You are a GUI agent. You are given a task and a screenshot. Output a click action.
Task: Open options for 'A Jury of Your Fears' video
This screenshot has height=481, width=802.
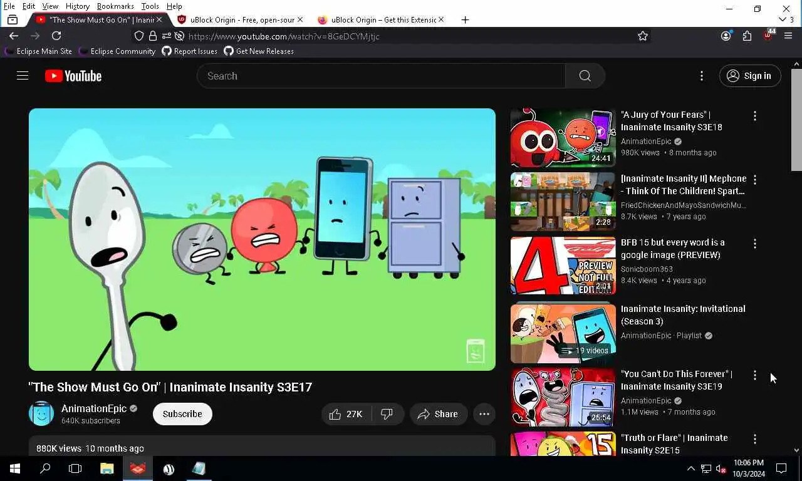click(x=755, y=116)
